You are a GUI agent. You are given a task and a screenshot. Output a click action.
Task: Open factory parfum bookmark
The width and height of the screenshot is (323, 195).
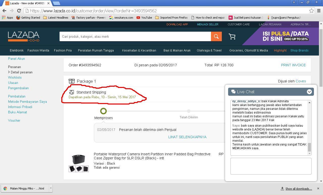(x=89, y=18)
